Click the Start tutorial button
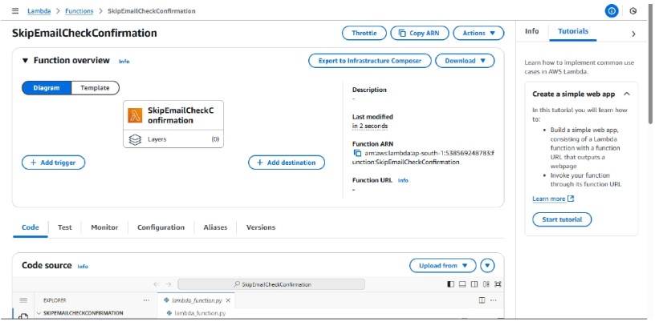Image resolution: width=659 pixels, height=326 pixels. point(562,219)
